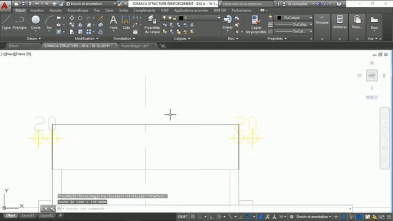Click new drawing tab plus button

(x=163, y=46)
